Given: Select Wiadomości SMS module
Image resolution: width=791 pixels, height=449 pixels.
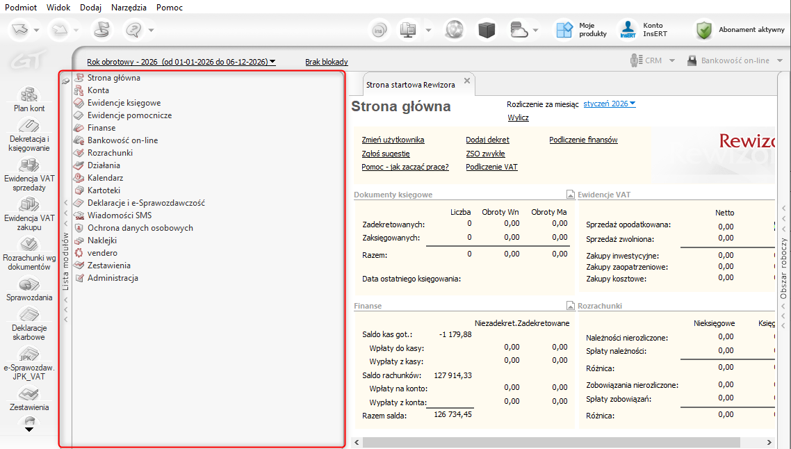Looking at the screenshot, I should pos(119,215).
